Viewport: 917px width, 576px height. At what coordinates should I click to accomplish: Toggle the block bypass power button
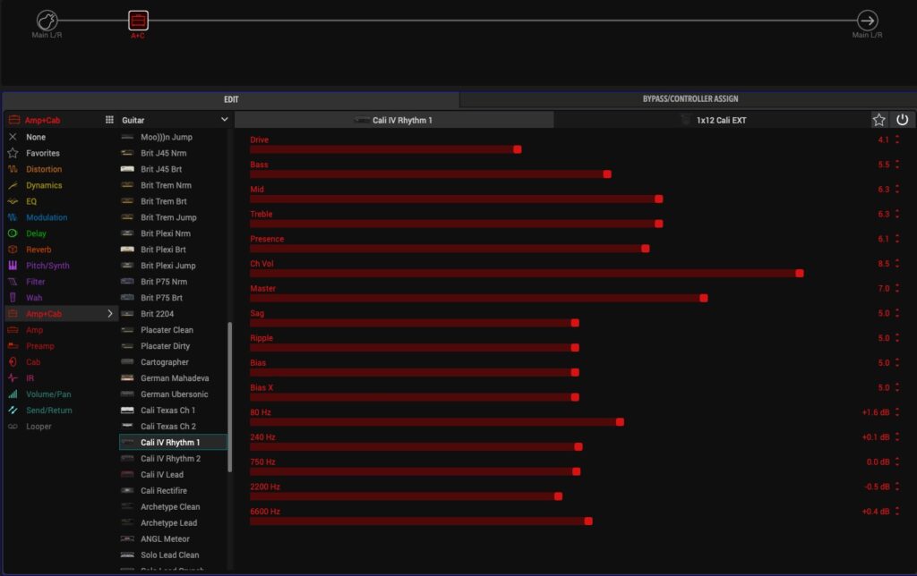902,120
